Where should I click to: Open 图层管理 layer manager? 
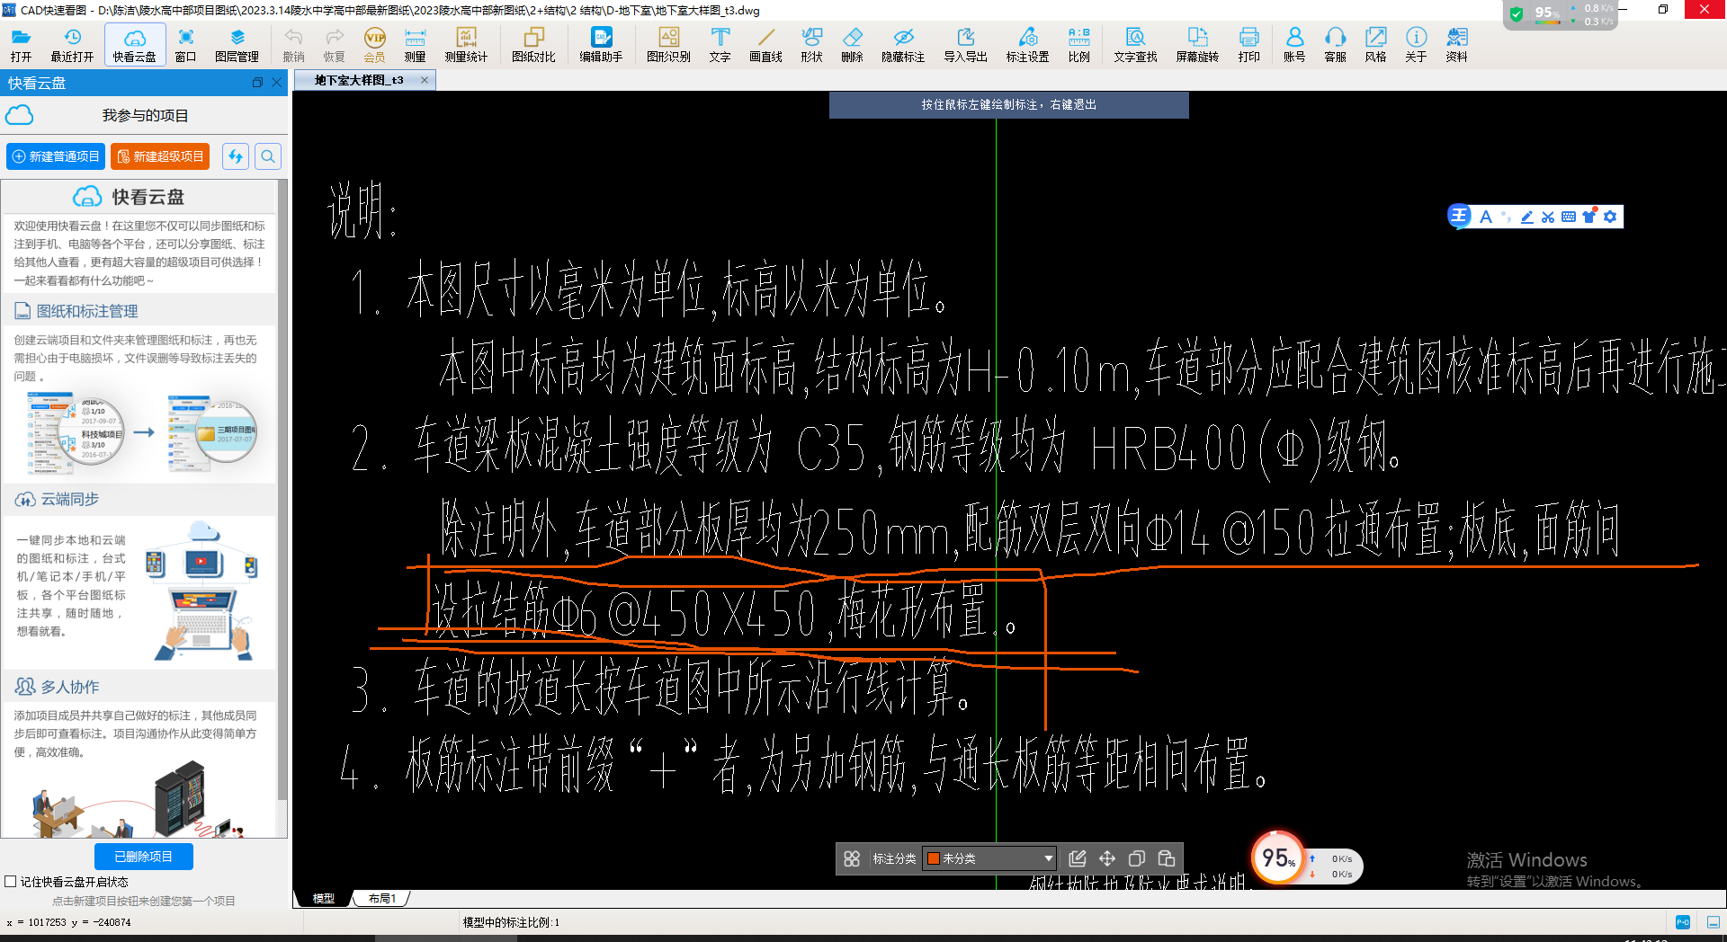[x=237, y=44]
